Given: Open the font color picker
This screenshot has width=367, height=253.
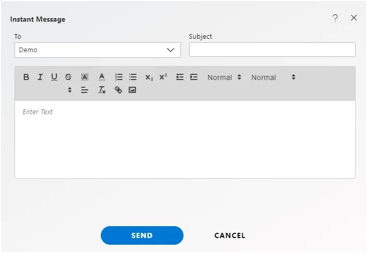Looking at the screenshot, I should (102, 77).
